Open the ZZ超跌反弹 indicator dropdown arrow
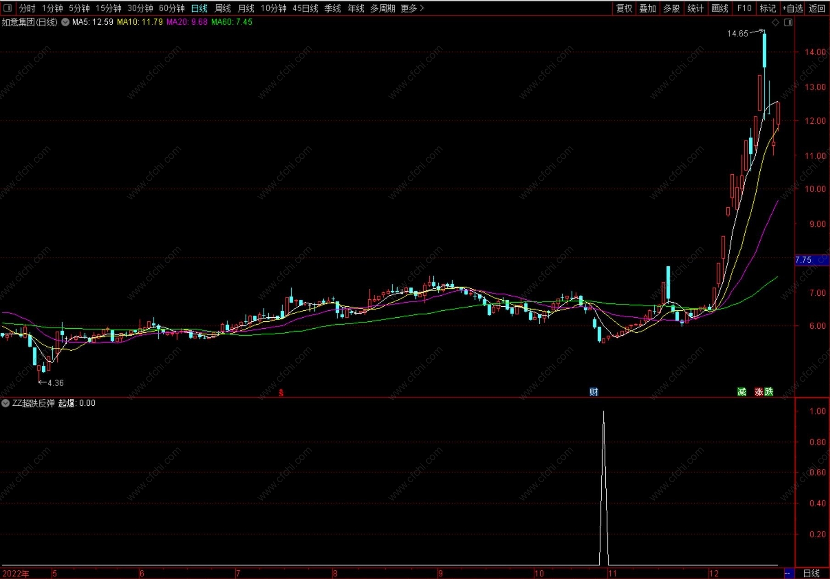 (x=6, y=403)
